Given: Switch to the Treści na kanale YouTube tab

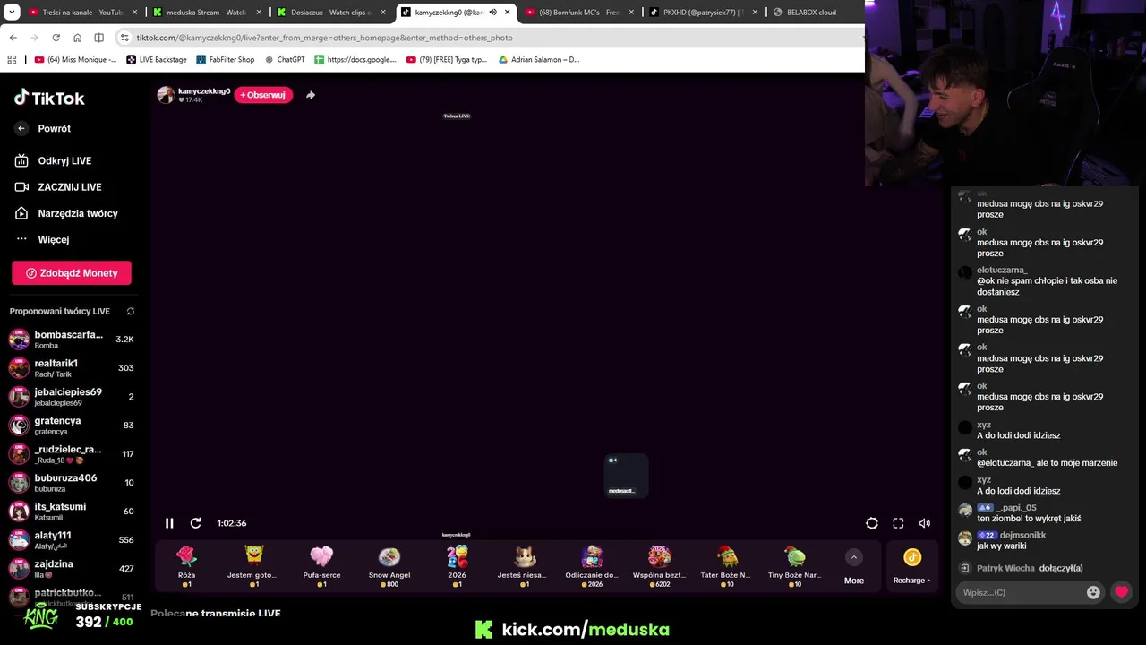Looking at the screenshot, I should tap(82, 13).
